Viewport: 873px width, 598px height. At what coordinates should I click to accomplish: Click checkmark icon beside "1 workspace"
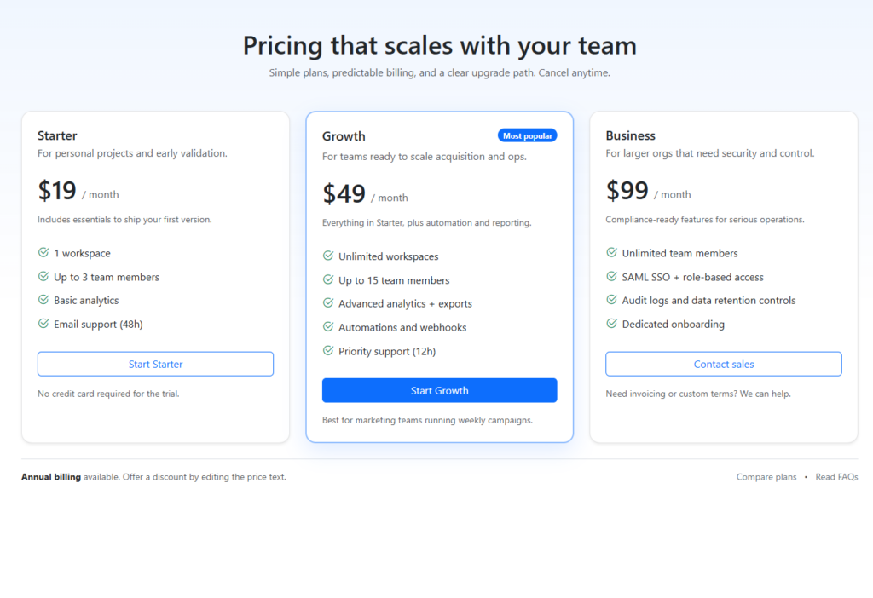pyautogui.click(x=43, y=253)
